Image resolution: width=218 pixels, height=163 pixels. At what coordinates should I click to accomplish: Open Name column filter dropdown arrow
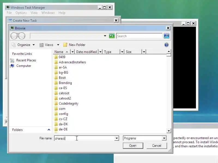pyautogui.click(x=72, y=52)
